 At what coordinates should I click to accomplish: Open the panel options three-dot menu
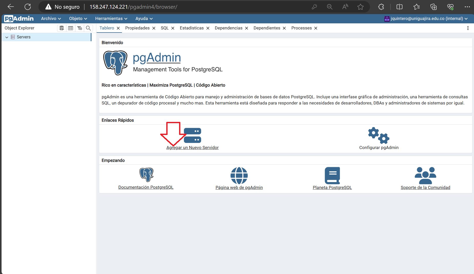point(468,28)
